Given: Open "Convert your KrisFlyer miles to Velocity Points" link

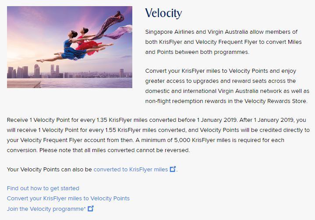Looking at the screenshot, I should 68,198.
